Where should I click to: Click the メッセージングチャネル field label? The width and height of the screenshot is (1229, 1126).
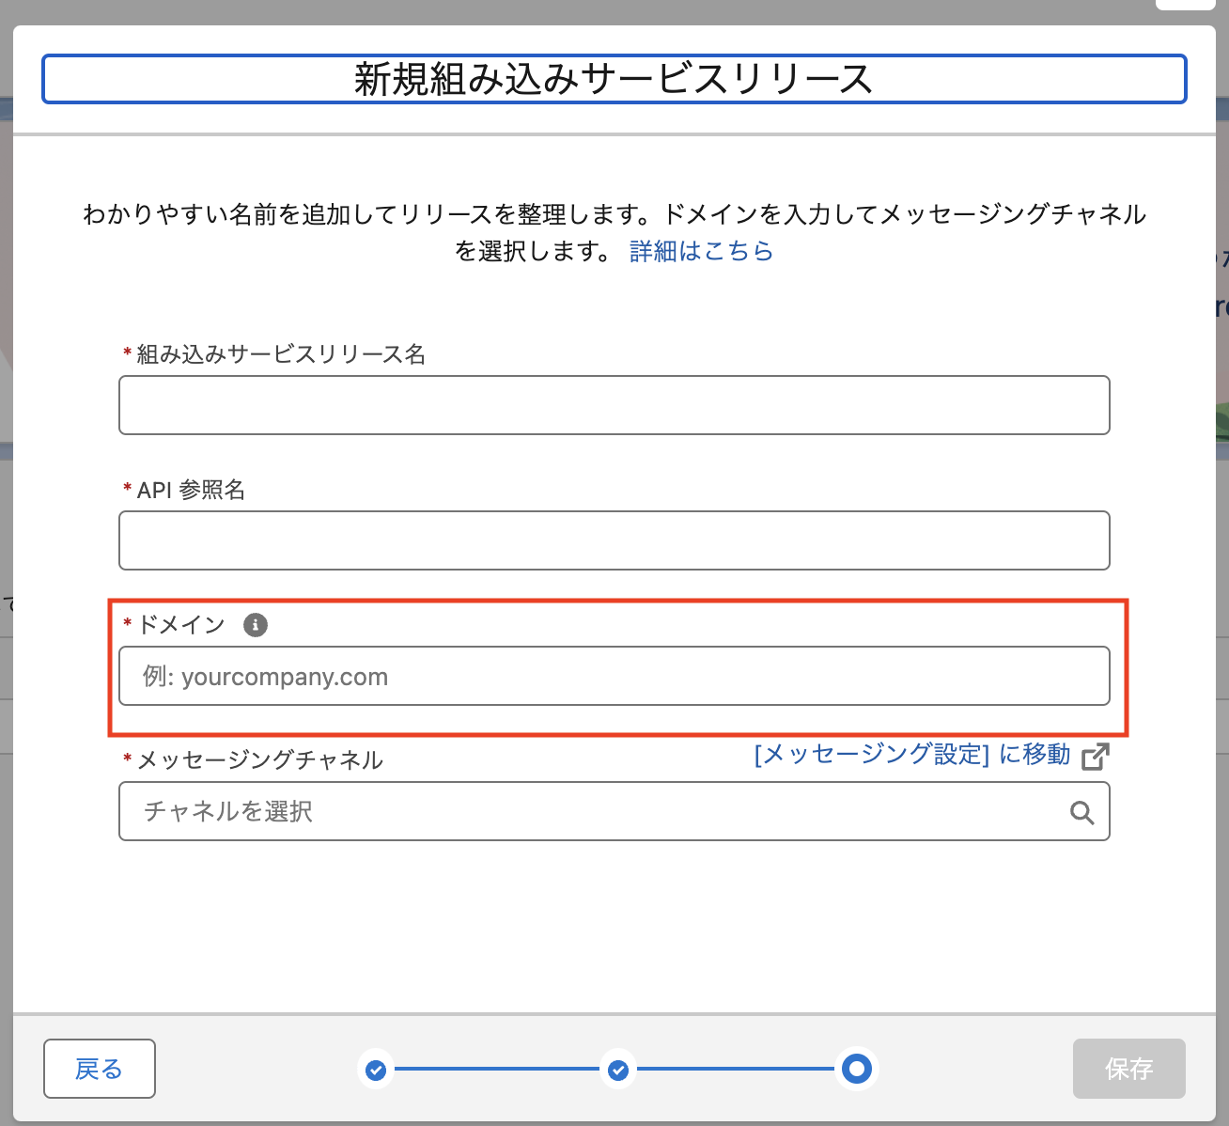[260, 759]
